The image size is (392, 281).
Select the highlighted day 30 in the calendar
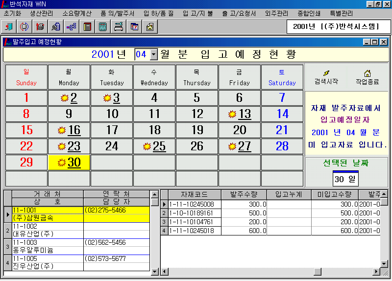pos(69,163)
